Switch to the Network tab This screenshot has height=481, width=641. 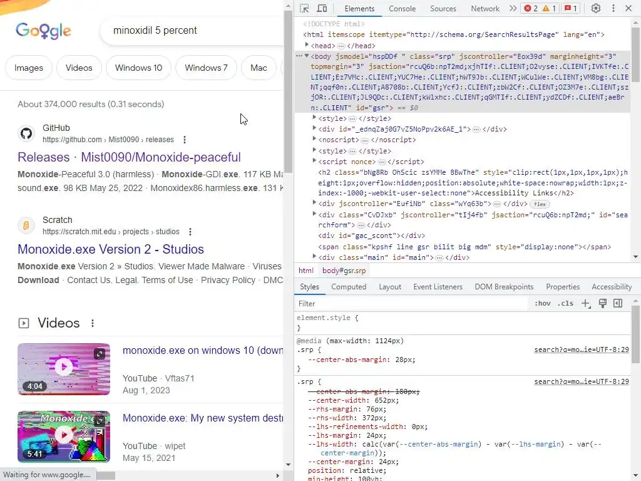(485, 9)
